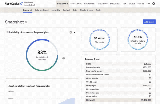Viewport: 160px width, 104px height.
Task: Select the Mortgages row showing $174,000
Action: [x=119, y=85]
